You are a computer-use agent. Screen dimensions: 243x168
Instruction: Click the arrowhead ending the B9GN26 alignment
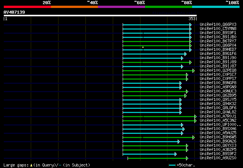179,141
